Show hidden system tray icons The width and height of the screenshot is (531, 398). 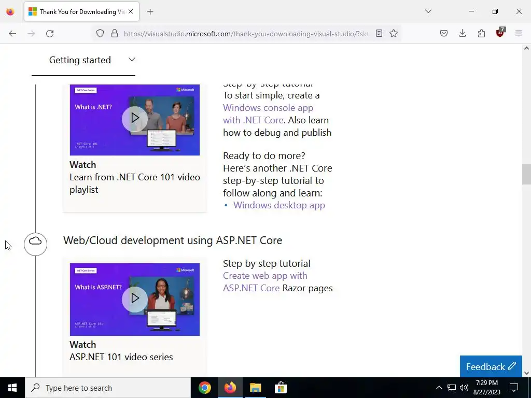click(x=439, y=388)
